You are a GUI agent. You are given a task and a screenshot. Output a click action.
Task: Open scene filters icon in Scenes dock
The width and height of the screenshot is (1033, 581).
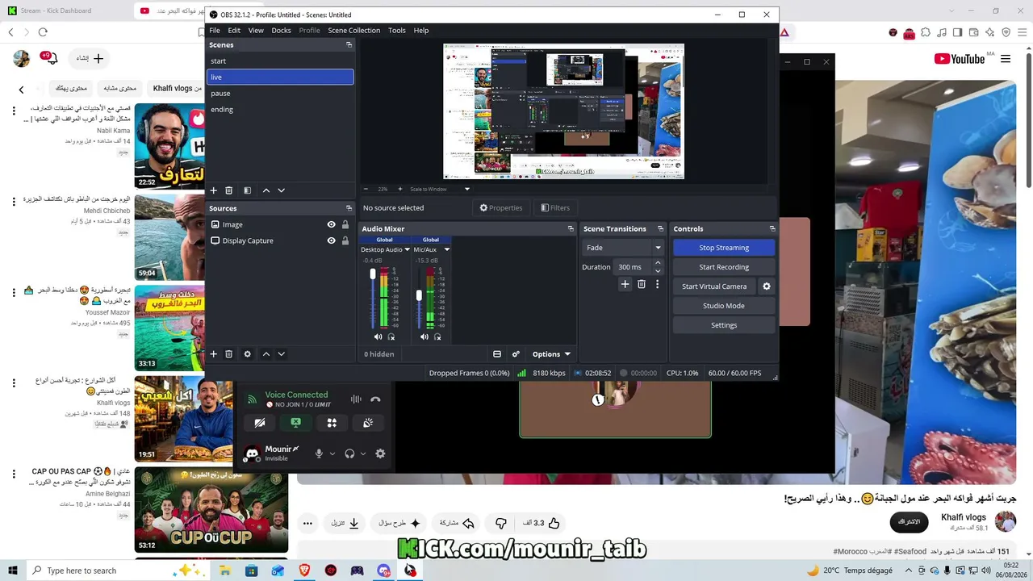coord(247,190)
